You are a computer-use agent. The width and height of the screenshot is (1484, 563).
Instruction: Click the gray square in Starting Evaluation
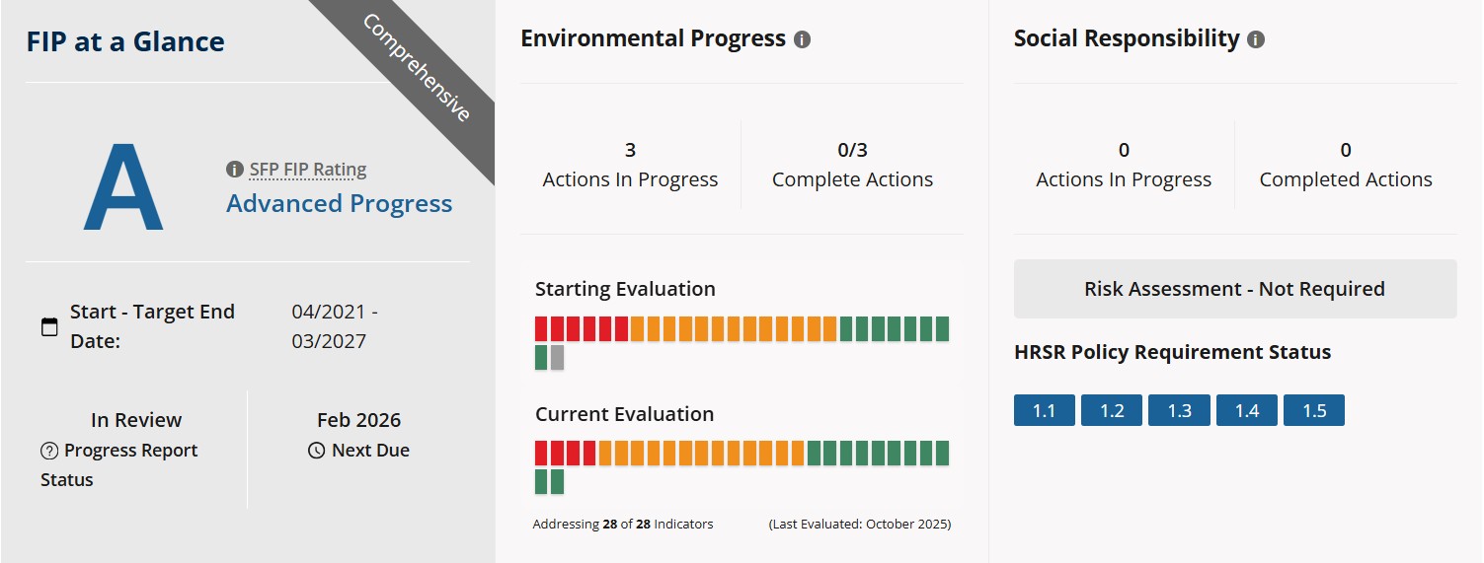click(557, 357)
